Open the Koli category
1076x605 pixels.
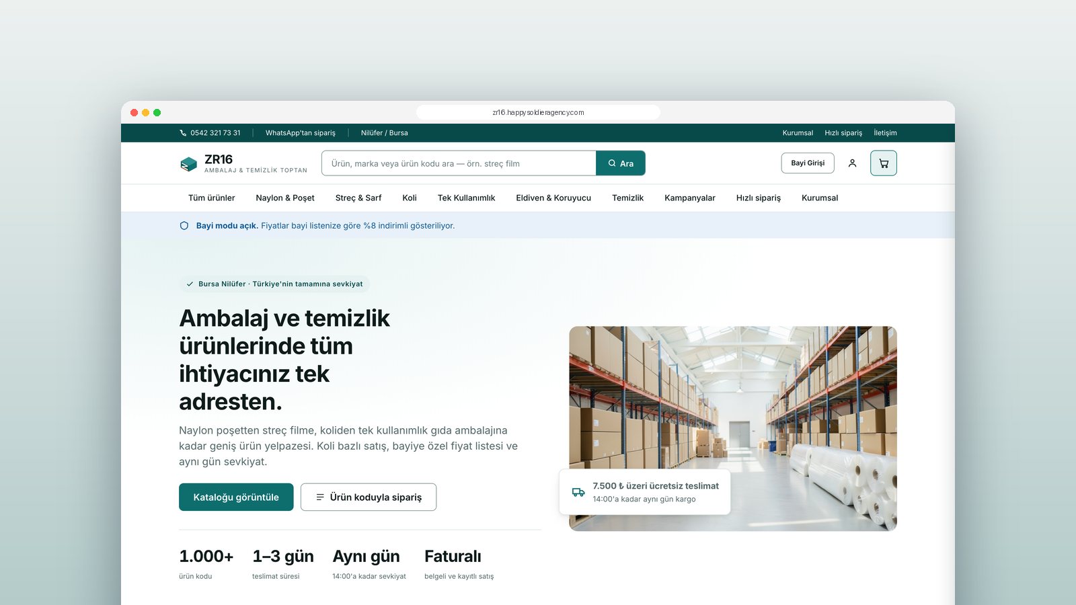point(410,198)
